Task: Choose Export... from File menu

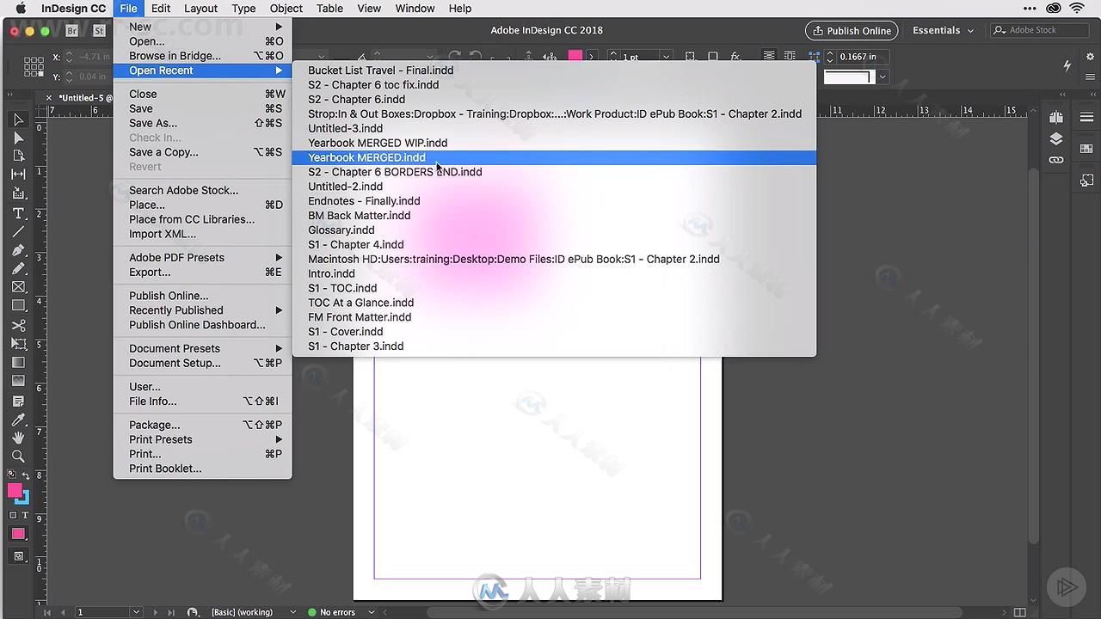Action: pyautogui.click(x=203, y=272)
